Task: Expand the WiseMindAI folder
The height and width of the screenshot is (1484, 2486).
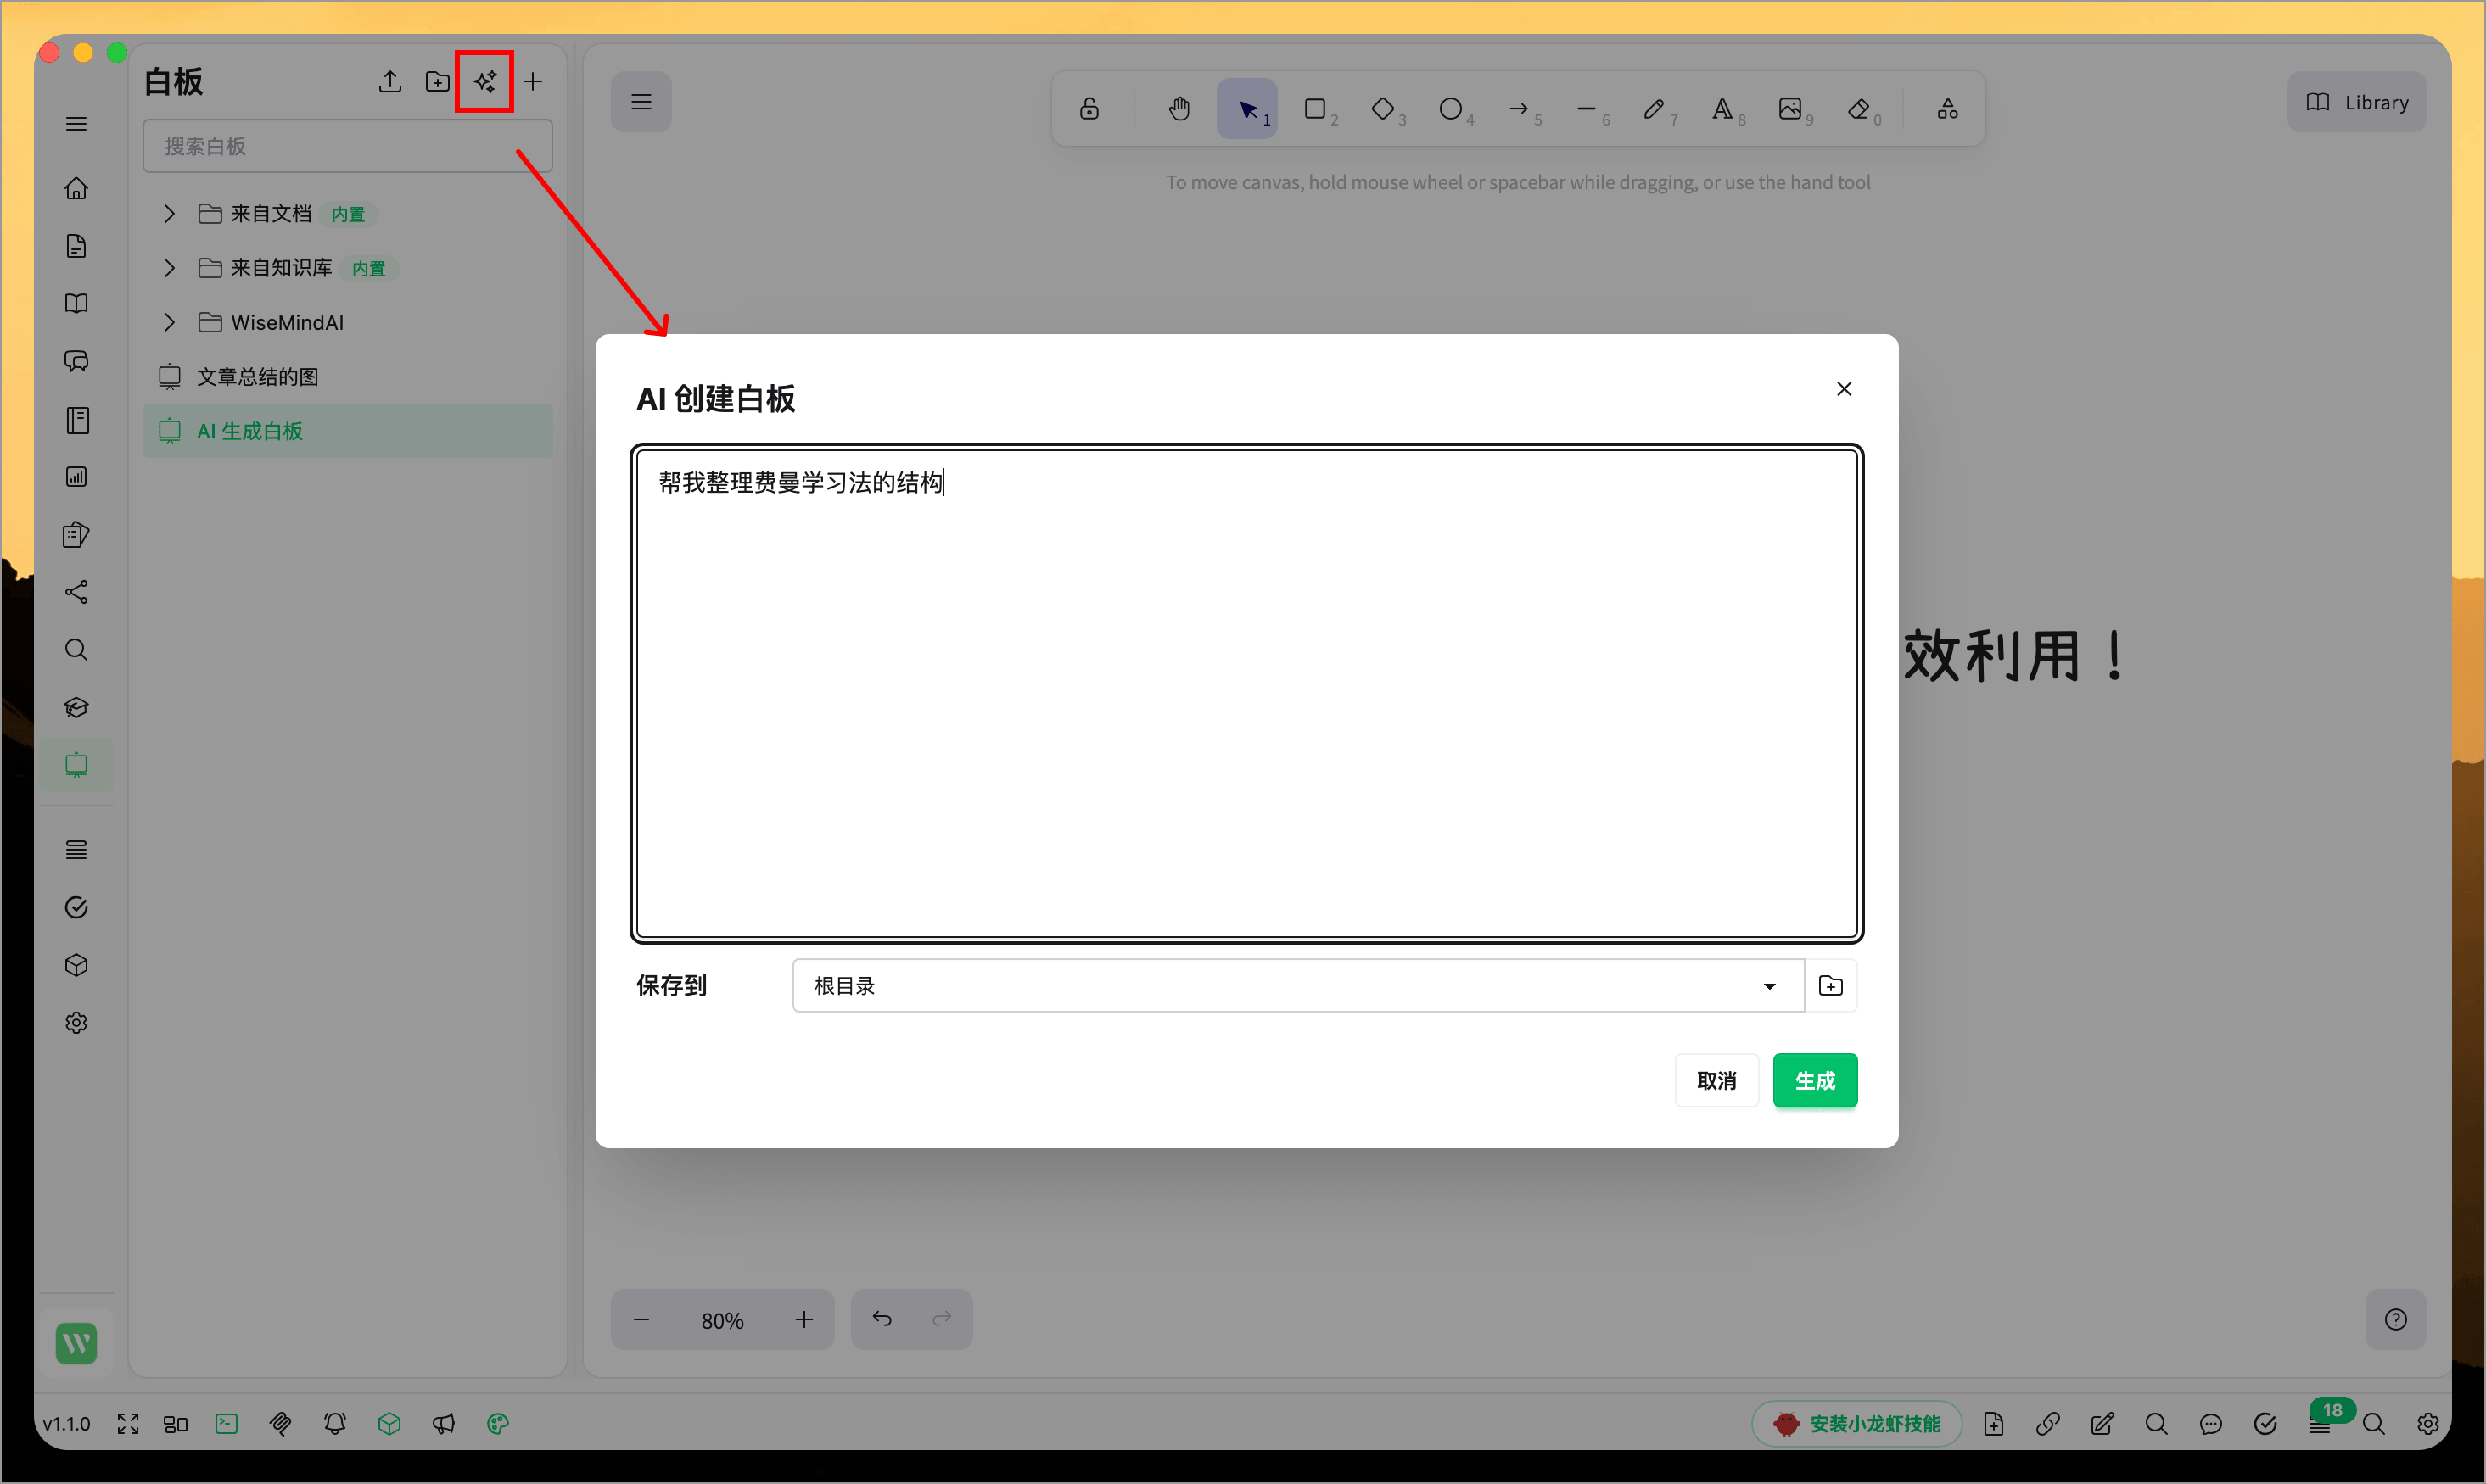Action: coord(169,323)
